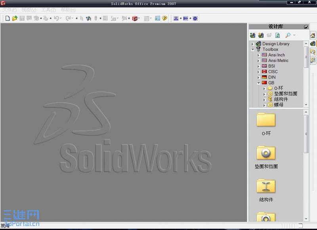Click thumbnail pane scrollbar down arrow

306,218
